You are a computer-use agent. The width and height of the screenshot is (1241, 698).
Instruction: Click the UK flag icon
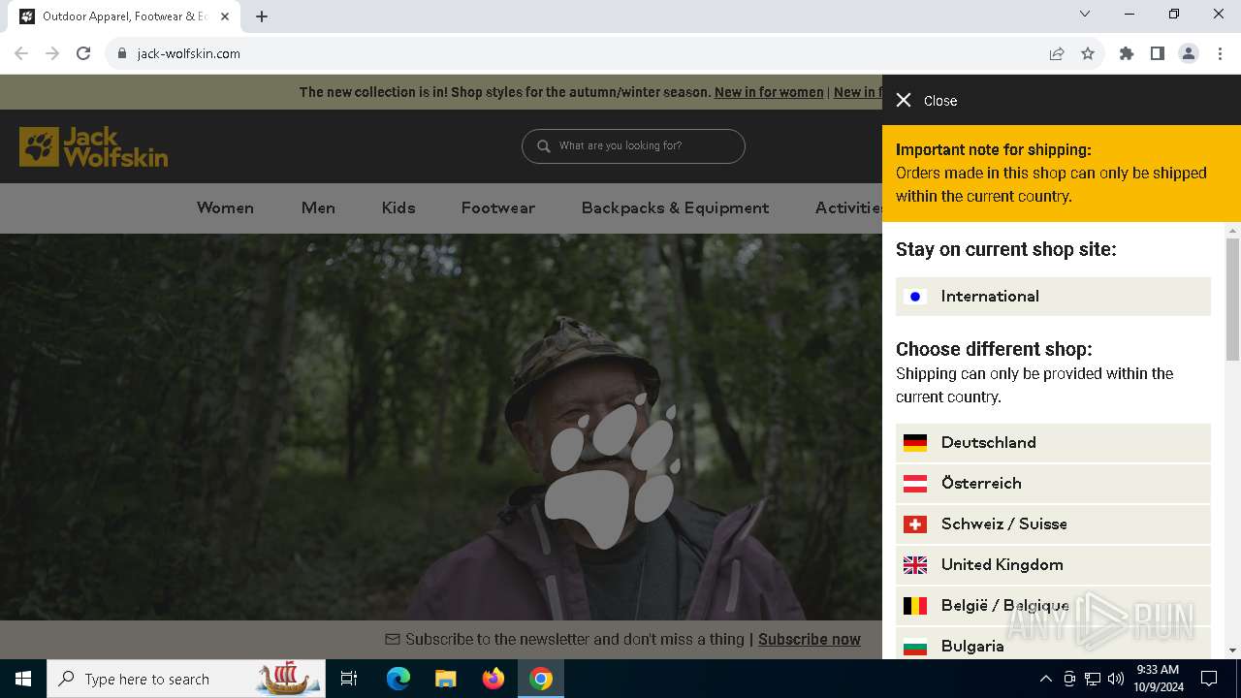[x=915, y=565]
